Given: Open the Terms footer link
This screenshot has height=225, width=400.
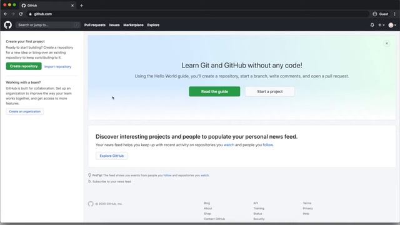Looking at the screenshot, I should tap(307, 203).
